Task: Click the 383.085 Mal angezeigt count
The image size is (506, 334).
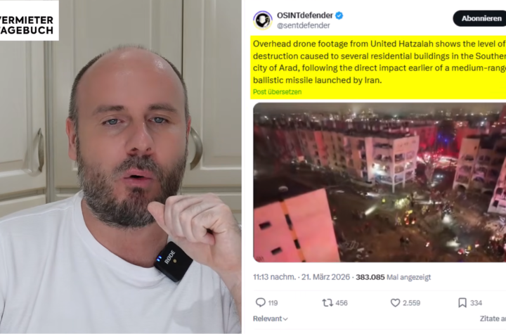Action: coord(393,277)
